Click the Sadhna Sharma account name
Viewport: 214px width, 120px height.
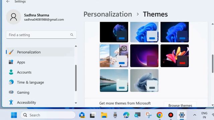click(x=36, y=15)
